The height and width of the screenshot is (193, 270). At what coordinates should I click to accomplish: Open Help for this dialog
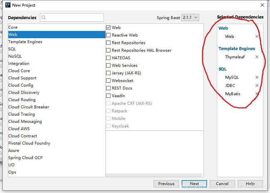click(x=250, y=184)
